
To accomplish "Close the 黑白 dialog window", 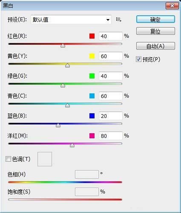I will pos(172,6).
